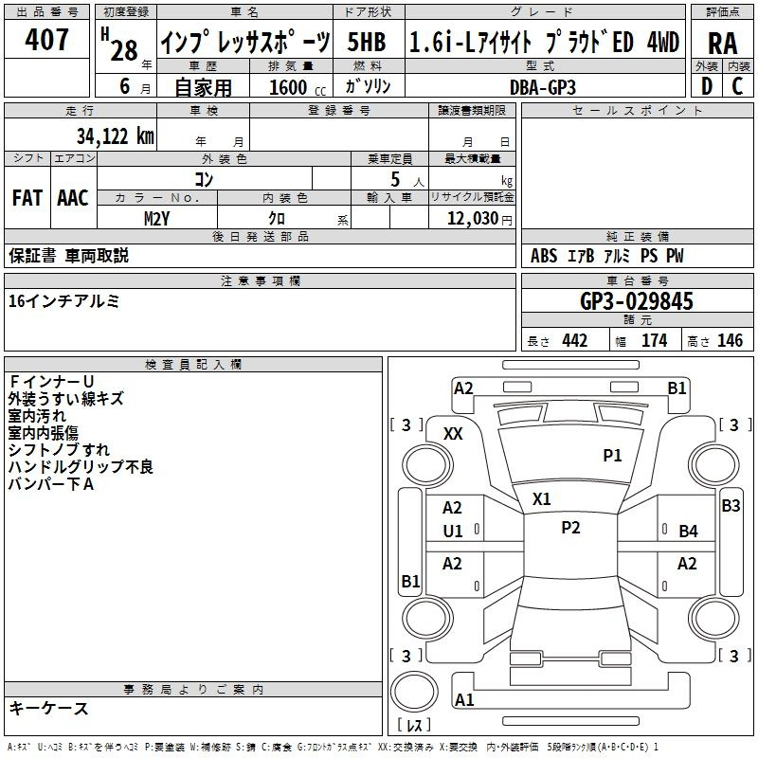Select the 車台番号 header
Viewport: 758px width, 758px height.
point(637,280)
